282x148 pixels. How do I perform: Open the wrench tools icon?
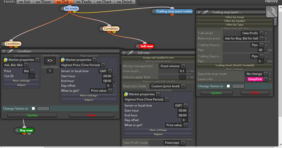(272, 12)
